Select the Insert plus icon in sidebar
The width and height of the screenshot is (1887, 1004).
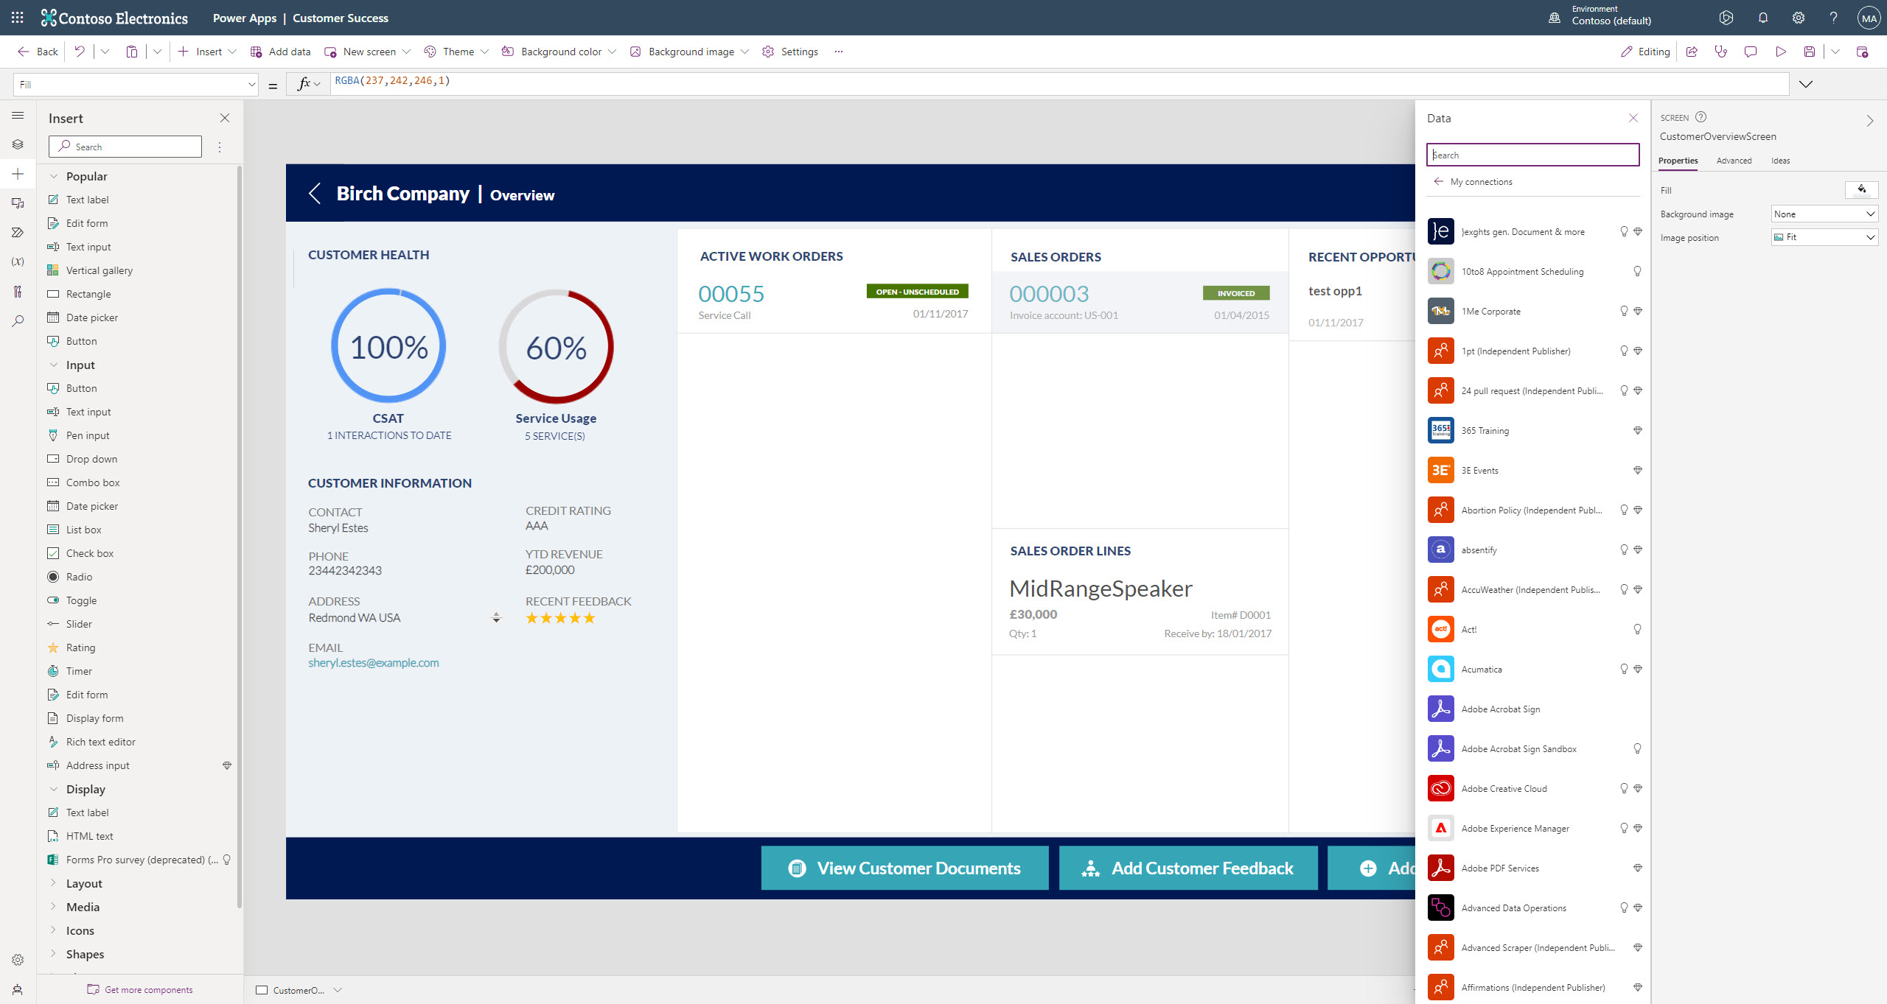pos(18,174)
